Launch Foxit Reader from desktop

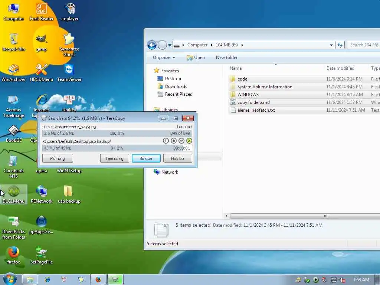click(42, 12)
